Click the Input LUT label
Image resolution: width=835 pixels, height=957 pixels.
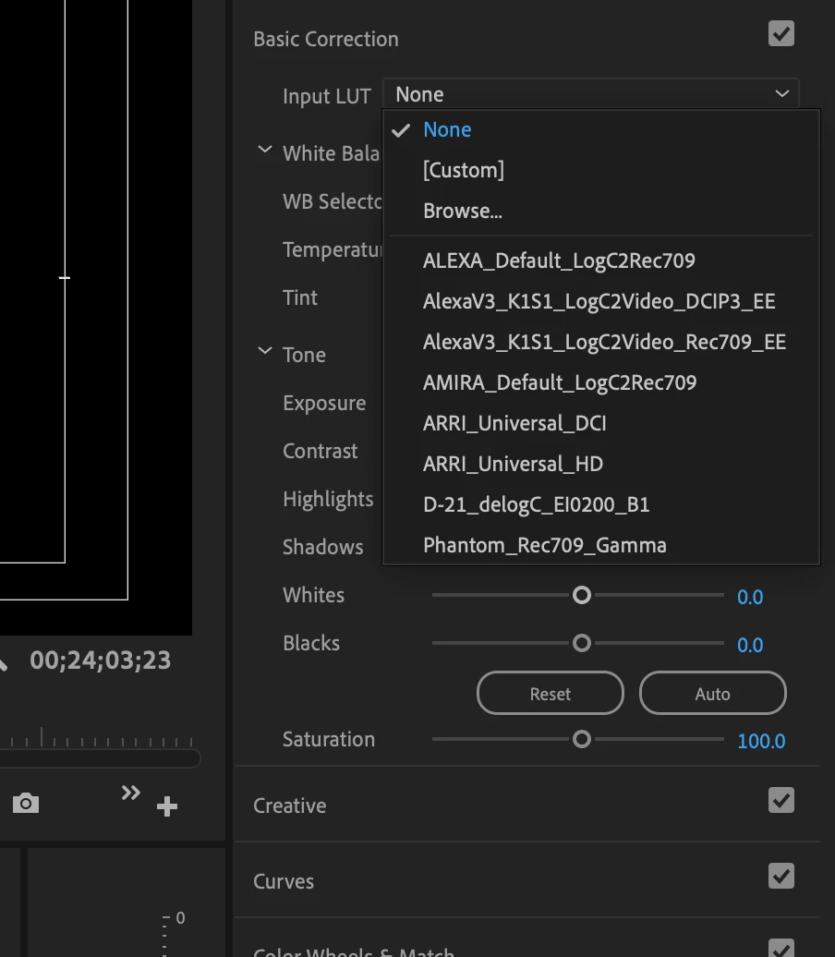click(x=327, y=96)
